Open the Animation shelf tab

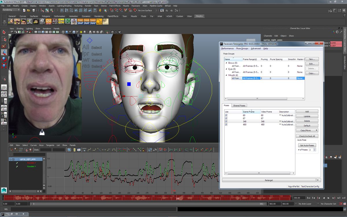(x=73, y=16)
